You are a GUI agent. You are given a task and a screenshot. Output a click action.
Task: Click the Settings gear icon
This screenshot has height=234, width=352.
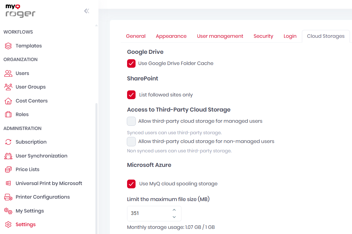pyautogui.click(x=8, y=225)
